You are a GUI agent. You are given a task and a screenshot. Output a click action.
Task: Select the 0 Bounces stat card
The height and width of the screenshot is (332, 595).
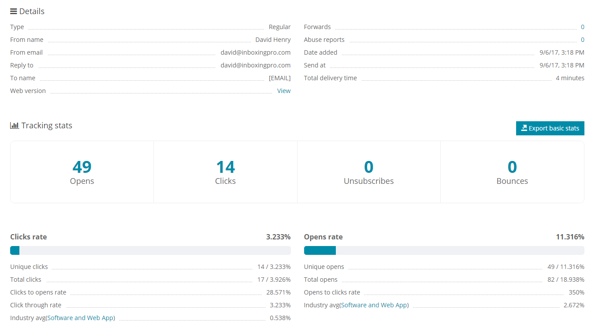512,172
